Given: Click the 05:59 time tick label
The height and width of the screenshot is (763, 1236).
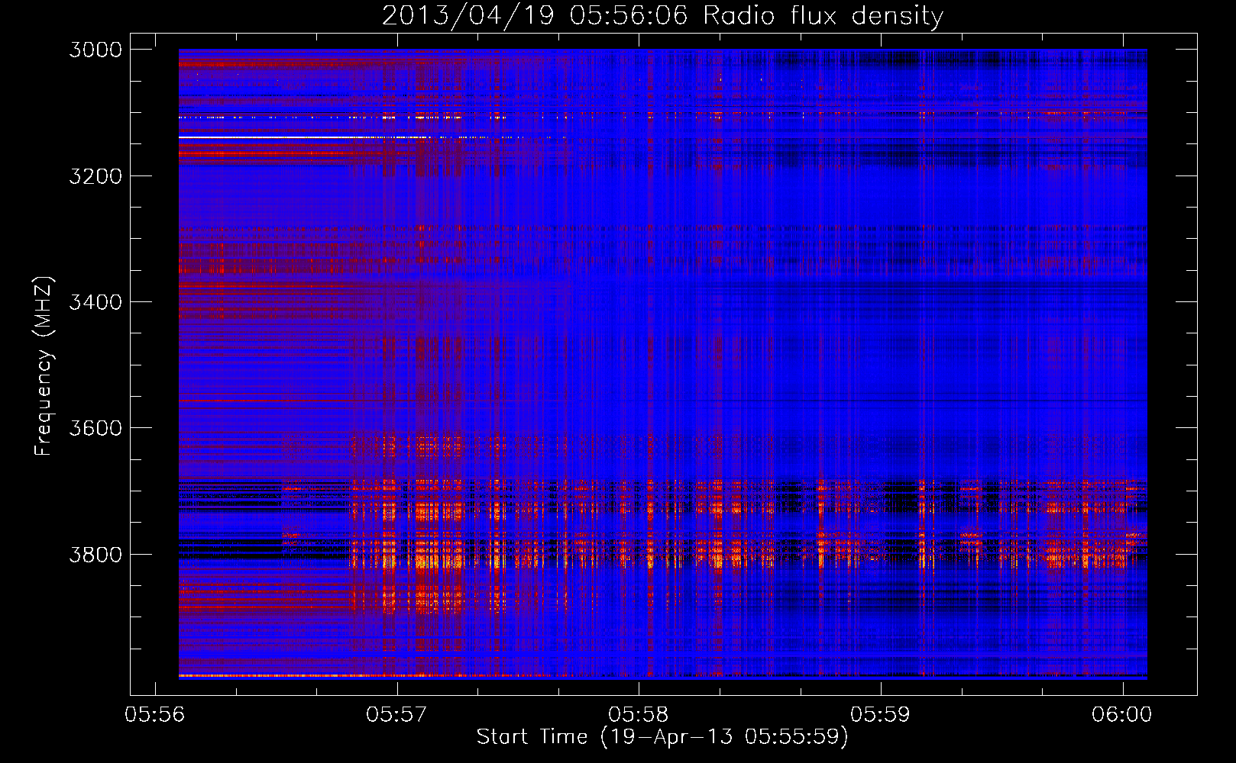Looking at the screenshot, I should point(881,714).
